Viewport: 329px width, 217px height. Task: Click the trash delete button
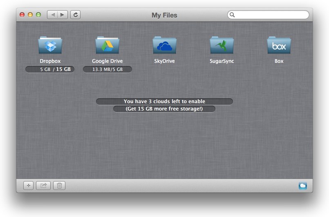[x=59, y=186]
